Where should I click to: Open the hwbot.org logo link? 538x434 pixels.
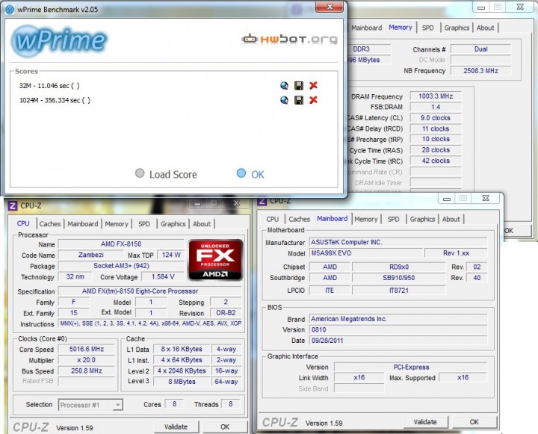[x=289, y=39]
